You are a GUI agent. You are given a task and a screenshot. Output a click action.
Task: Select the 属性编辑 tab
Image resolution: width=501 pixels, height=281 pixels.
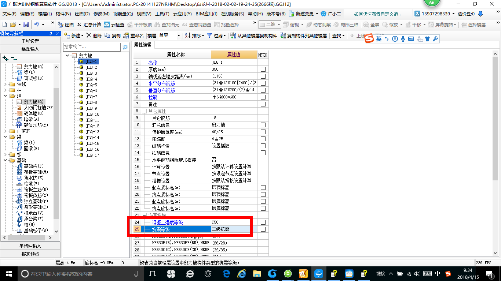click(x=143, y=45)
